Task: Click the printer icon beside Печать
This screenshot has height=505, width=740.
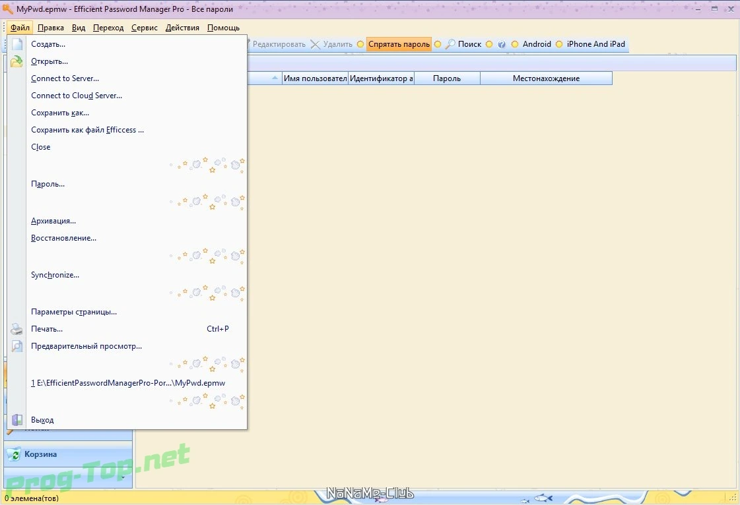Action: [x=17, y=329]
